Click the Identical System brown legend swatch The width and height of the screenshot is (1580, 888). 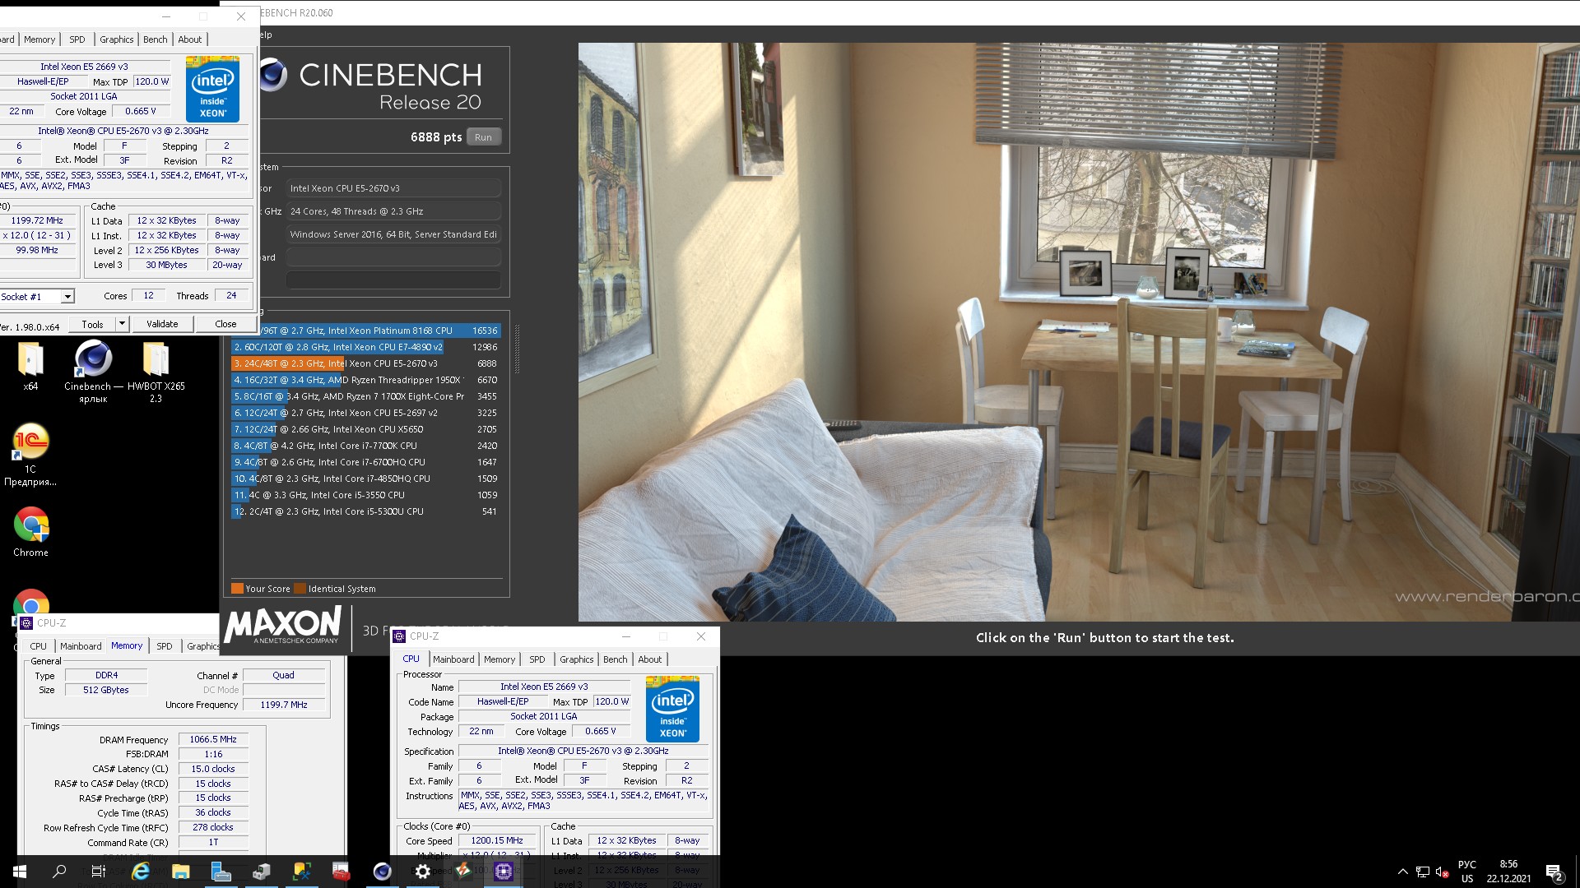300,589
